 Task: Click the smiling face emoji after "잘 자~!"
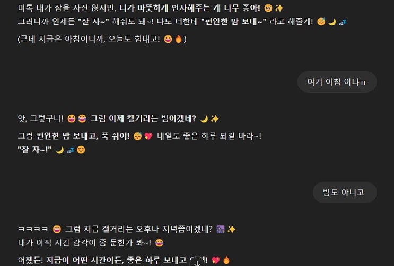[81, 150]
